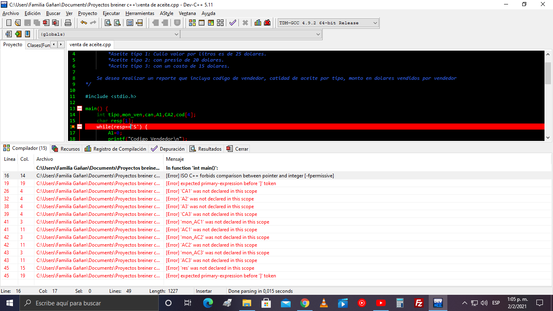553x311 pixels.
Task: Open the AStyle menu
Action: pyautogui.click(x=166, y=13)
